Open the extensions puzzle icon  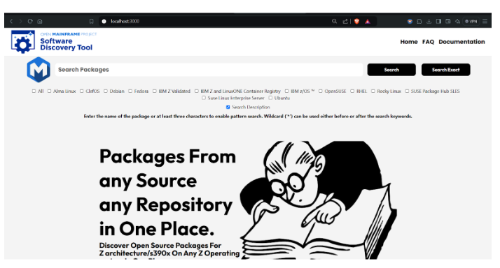click(x=419, y=22)
